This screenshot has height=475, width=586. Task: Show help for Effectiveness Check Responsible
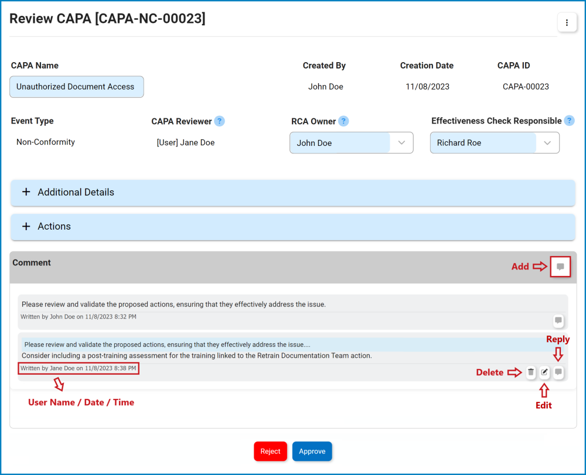point(569,121)
